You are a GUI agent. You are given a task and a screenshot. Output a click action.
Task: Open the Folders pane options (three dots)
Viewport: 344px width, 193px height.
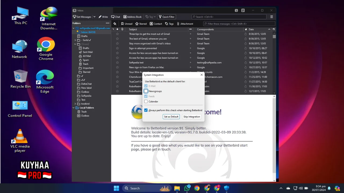[x=107, y=23]
